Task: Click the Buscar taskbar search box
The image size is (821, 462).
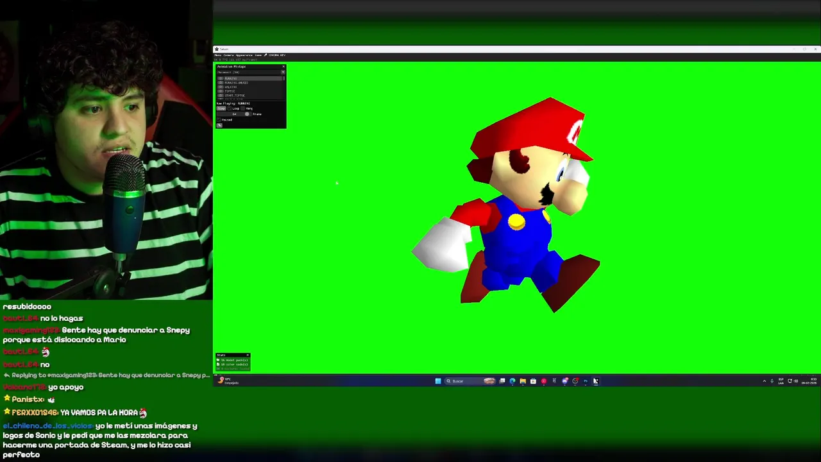Action: [x=470, y=381]
